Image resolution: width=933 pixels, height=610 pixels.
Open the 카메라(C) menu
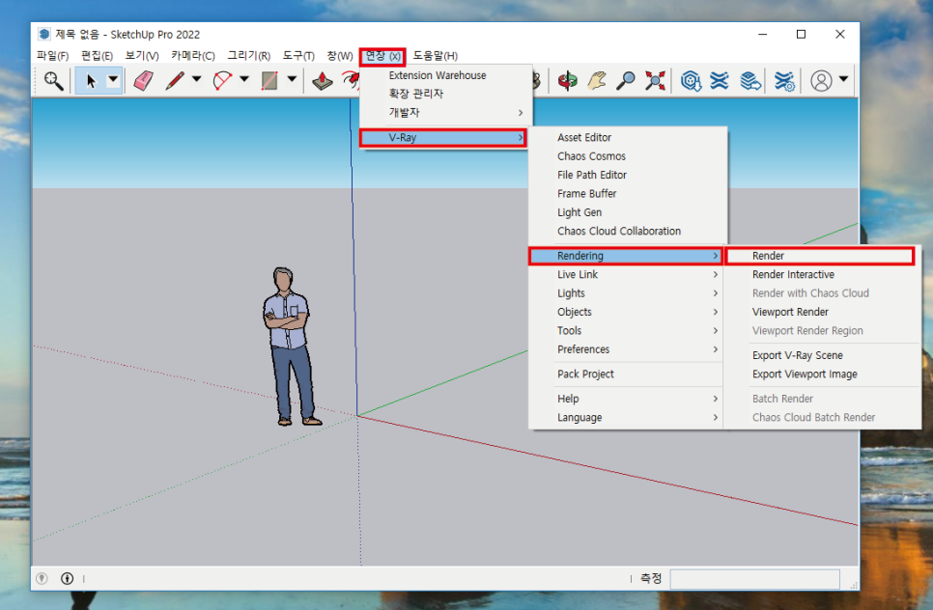pyautogui.click(x=193, y=55)
